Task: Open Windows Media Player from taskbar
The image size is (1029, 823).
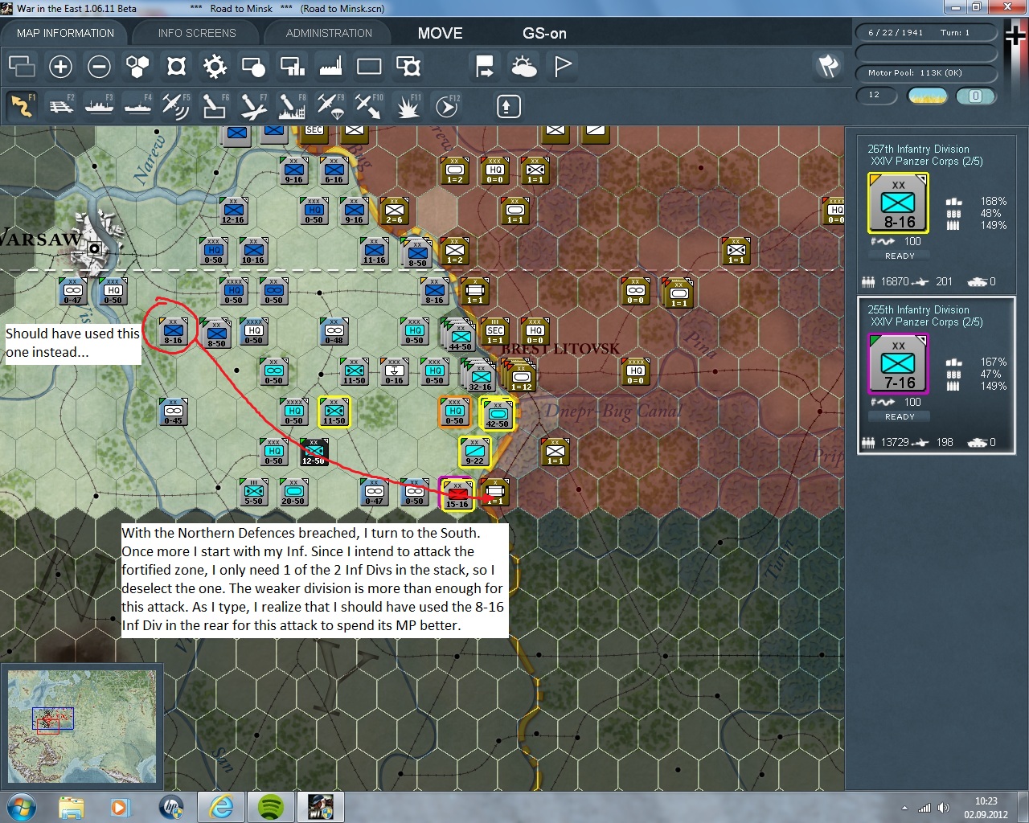Action: pos(120,807)
